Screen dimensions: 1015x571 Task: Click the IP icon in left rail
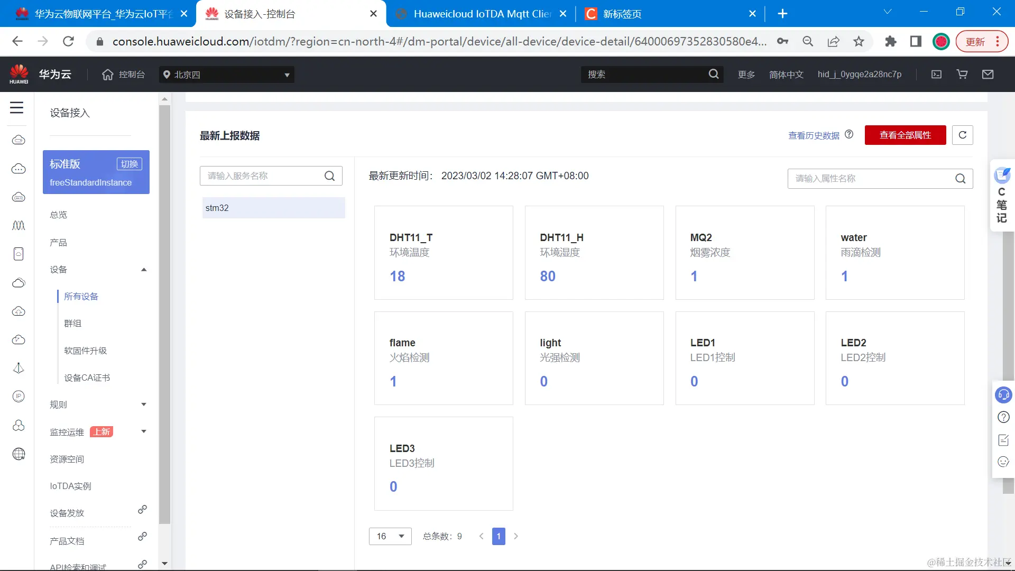click(19, 397)
